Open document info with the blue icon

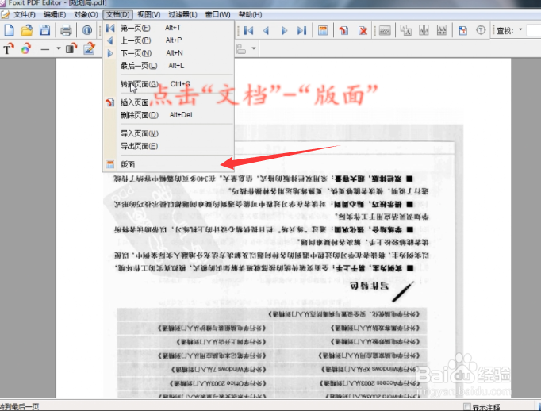tap(87, 30)
